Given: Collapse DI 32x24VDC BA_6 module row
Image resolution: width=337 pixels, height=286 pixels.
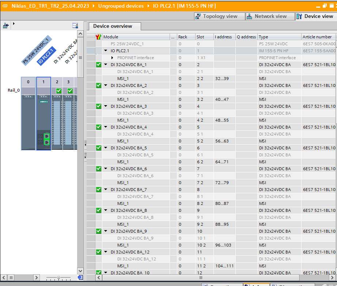Looking at the screenshot, I should point(106,168).
